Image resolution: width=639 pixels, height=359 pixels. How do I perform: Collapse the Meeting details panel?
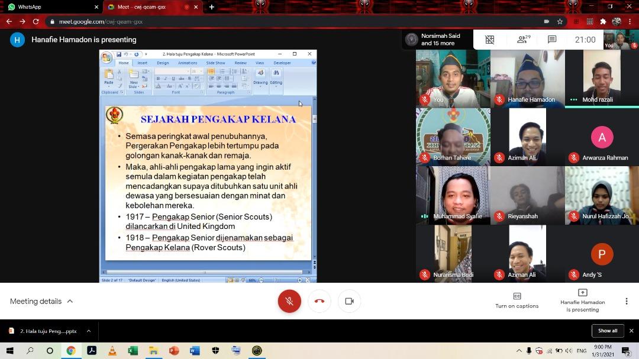(x=69, y=301)
